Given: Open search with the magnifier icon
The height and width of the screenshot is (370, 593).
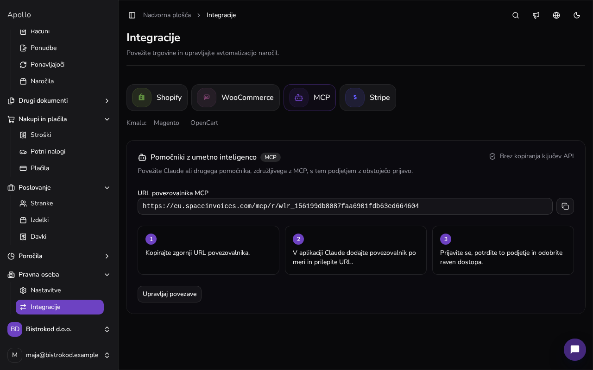Looking at the screenshot, I should click(516, 15).
